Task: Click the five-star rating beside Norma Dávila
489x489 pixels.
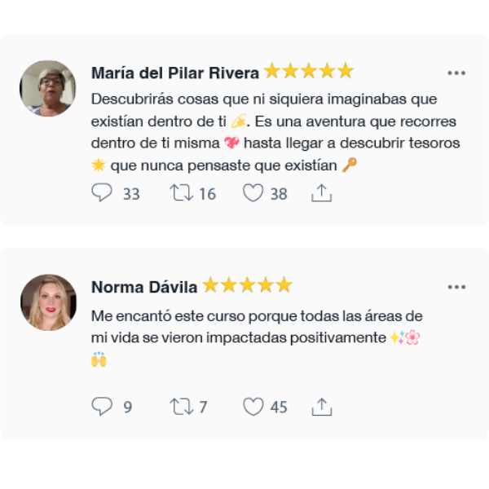Action: [x=247, y=284]
